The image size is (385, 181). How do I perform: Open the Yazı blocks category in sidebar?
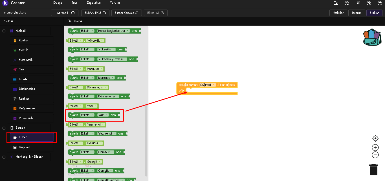pos(32,70)
